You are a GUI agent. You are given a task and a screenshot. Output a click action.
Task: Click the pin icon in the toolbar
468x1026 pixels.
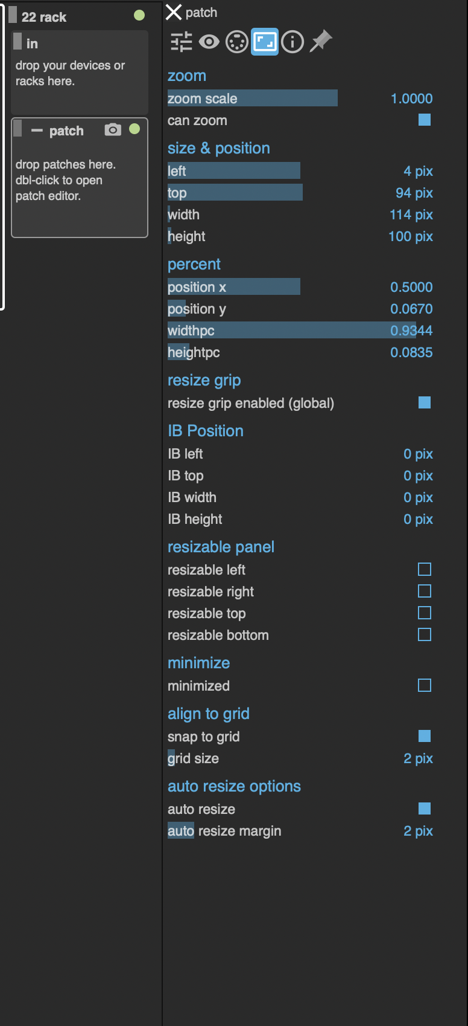click(x=321, y=42)
